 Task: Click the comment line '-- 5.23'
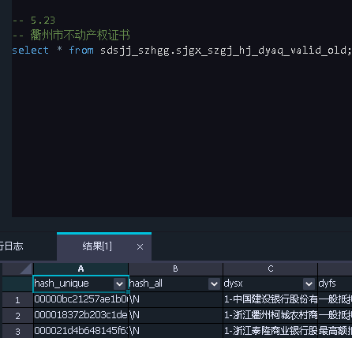point(34,21)
